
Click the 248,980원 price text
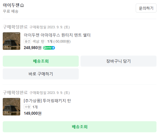[32, 48]
